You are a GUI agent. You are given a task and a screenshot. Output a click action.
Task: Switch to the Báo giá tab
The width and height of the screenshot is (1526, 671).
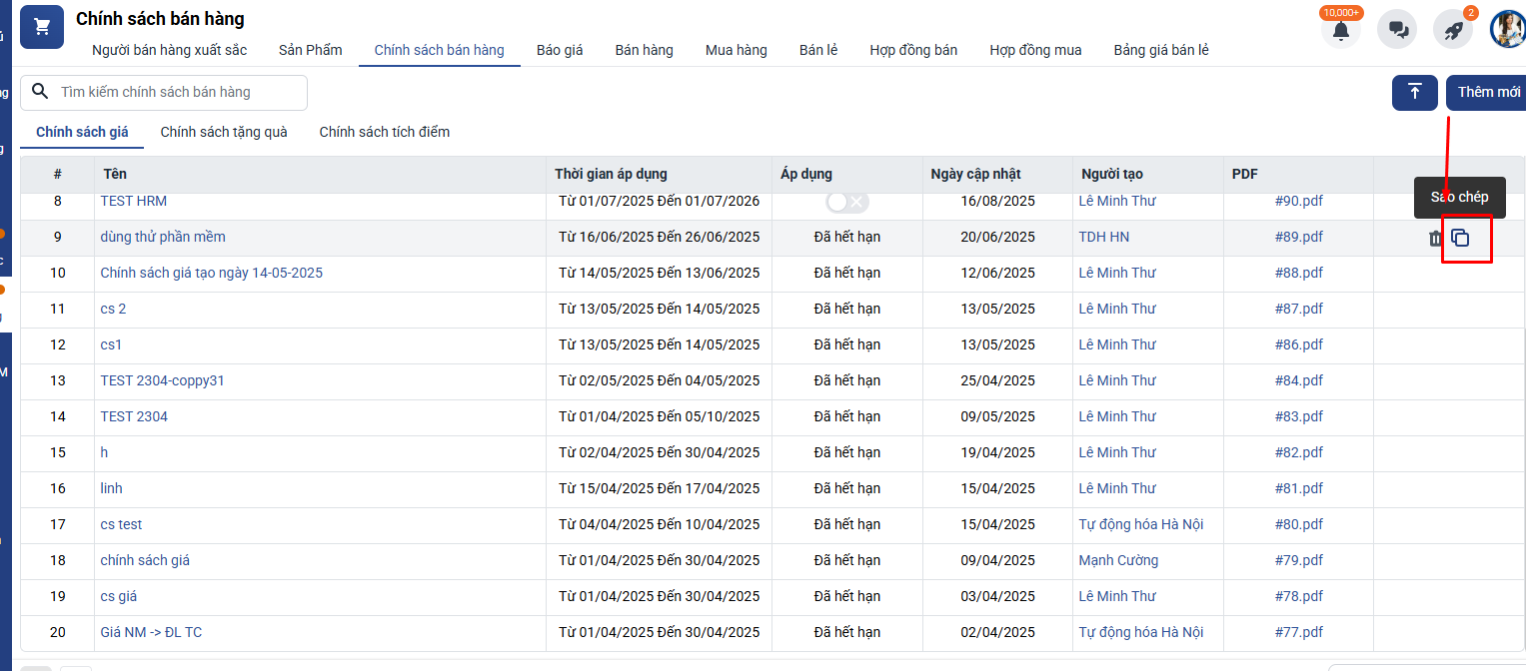pos(559,50)
